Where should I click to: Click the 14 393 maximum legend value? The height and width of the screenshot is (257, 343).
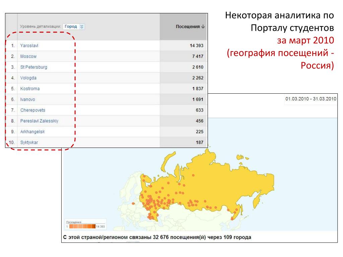point(100,227)
